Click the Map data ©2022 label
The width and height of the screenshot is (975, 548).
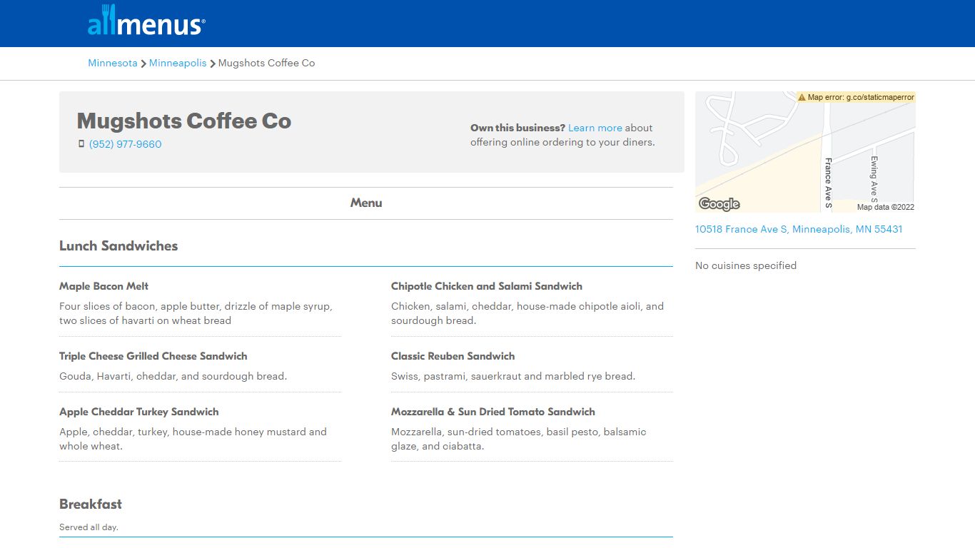[x=886, y=207]
